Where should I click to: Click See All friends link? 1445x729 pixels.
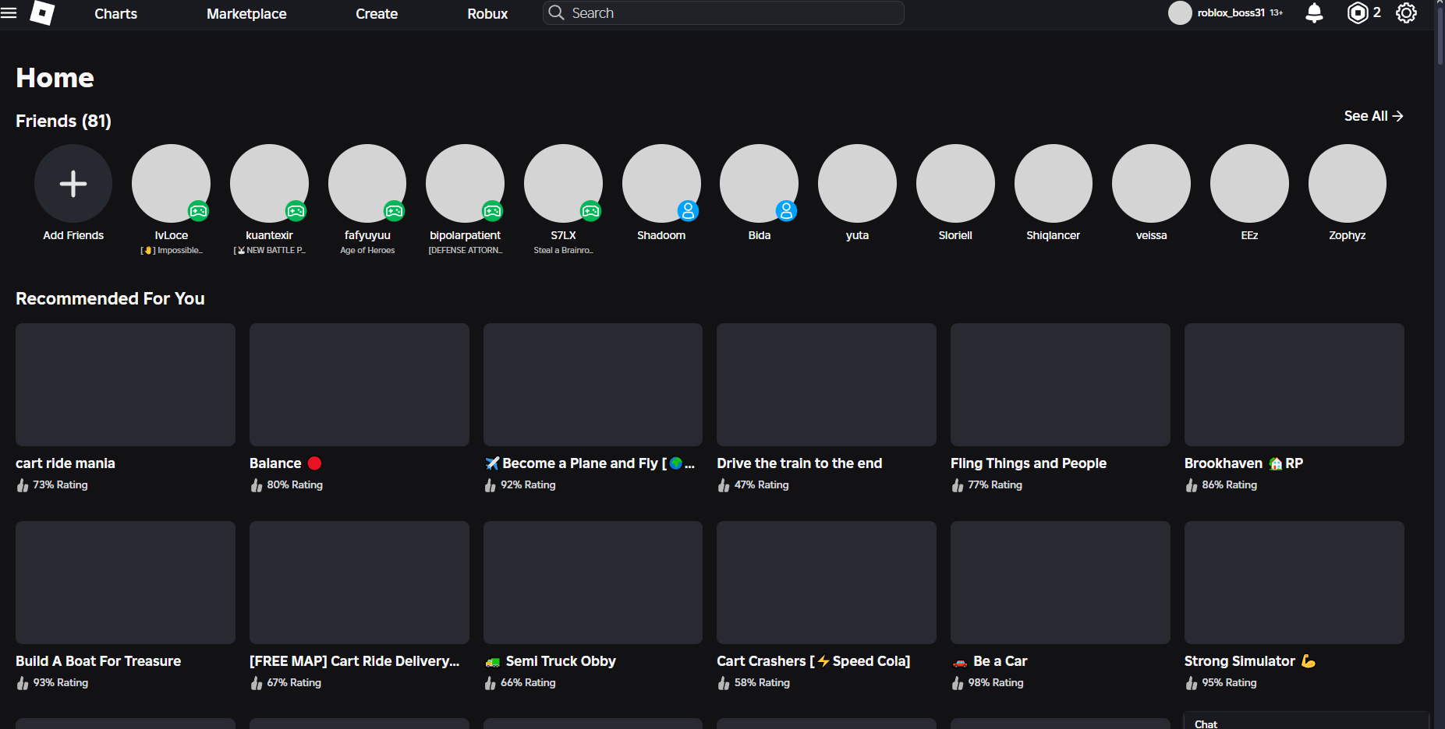coord(1373,116)
